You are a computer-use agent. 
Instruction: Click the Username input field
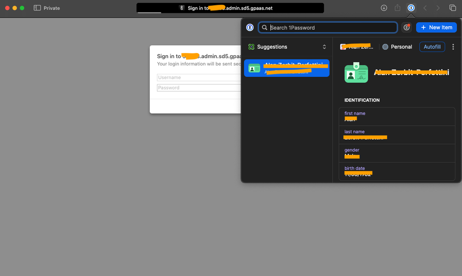[x=199, y=78]
